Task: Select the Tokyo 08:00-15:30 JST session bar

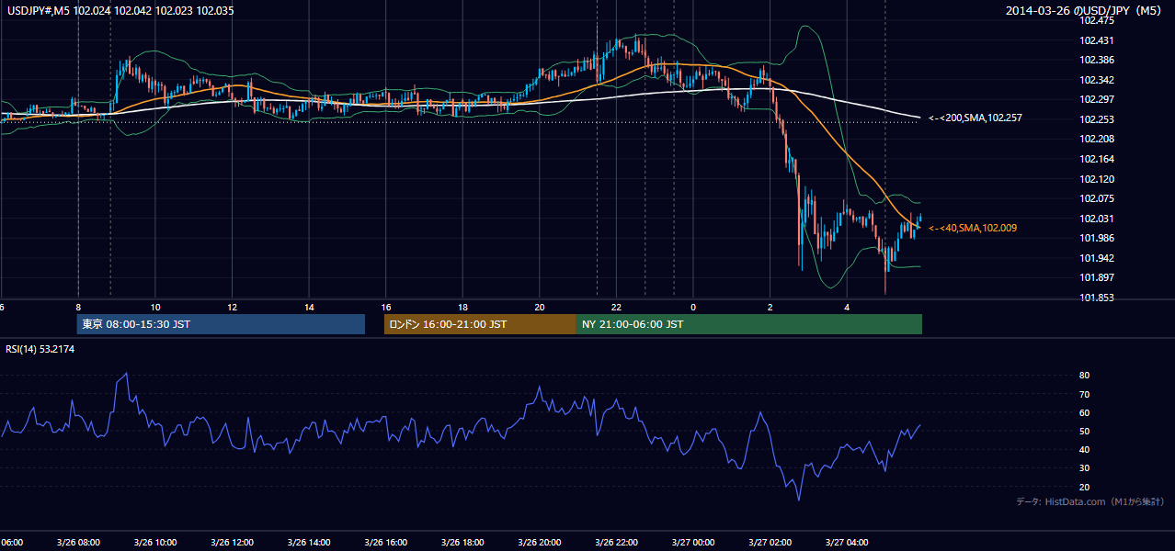Action: [221, 324]
